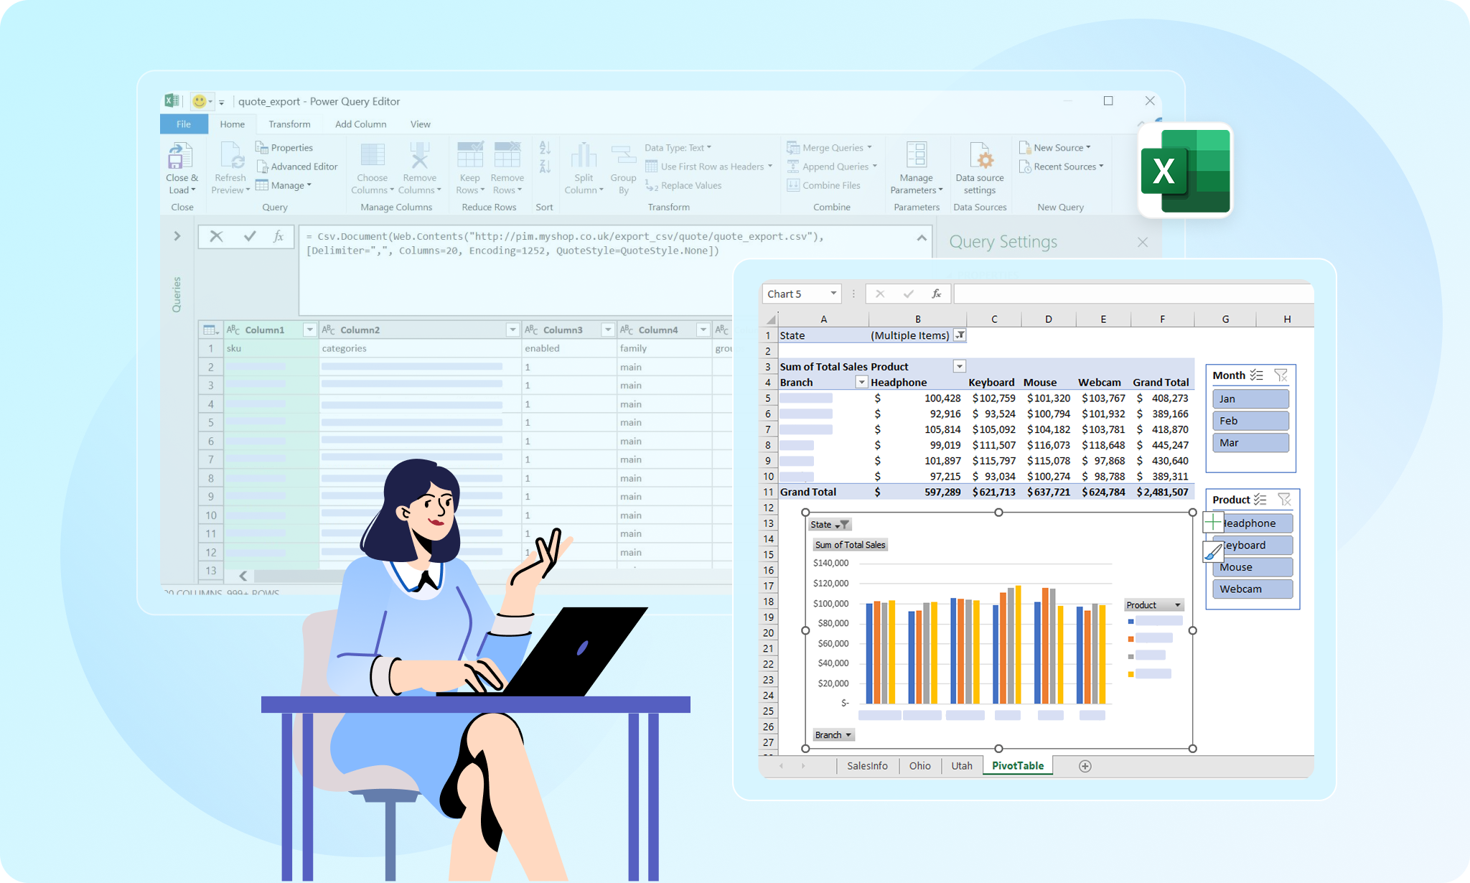Open the Column1 filter dropdown
1470x883 pixels.
[309, 330]
